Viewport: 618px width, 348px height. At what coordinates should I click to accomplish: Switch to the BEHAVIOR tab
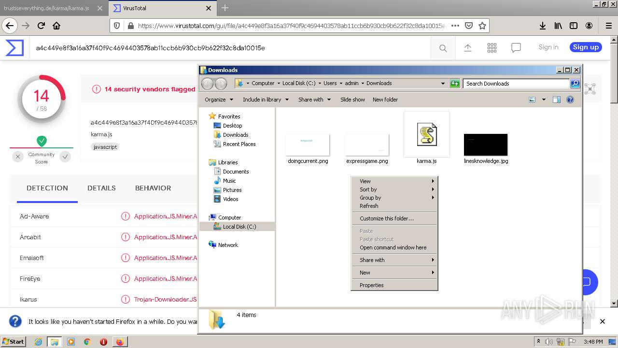pyautogui.click(x=153, y=188)
